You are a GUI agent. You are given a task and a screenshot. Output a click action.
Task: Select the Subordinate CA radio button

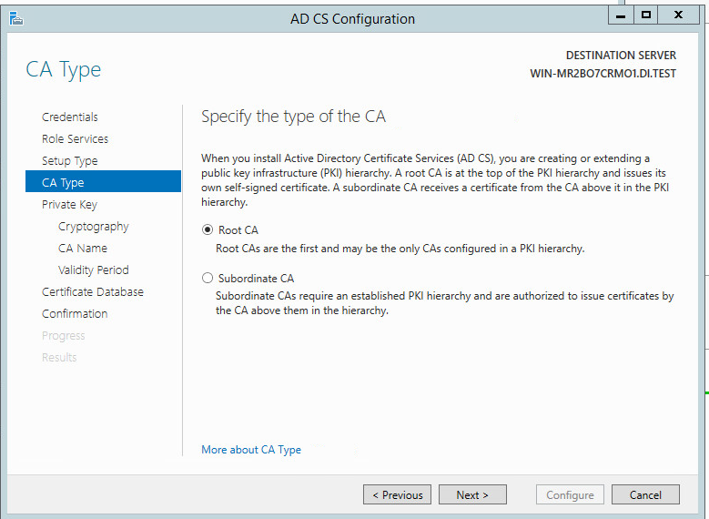(208, 278)
